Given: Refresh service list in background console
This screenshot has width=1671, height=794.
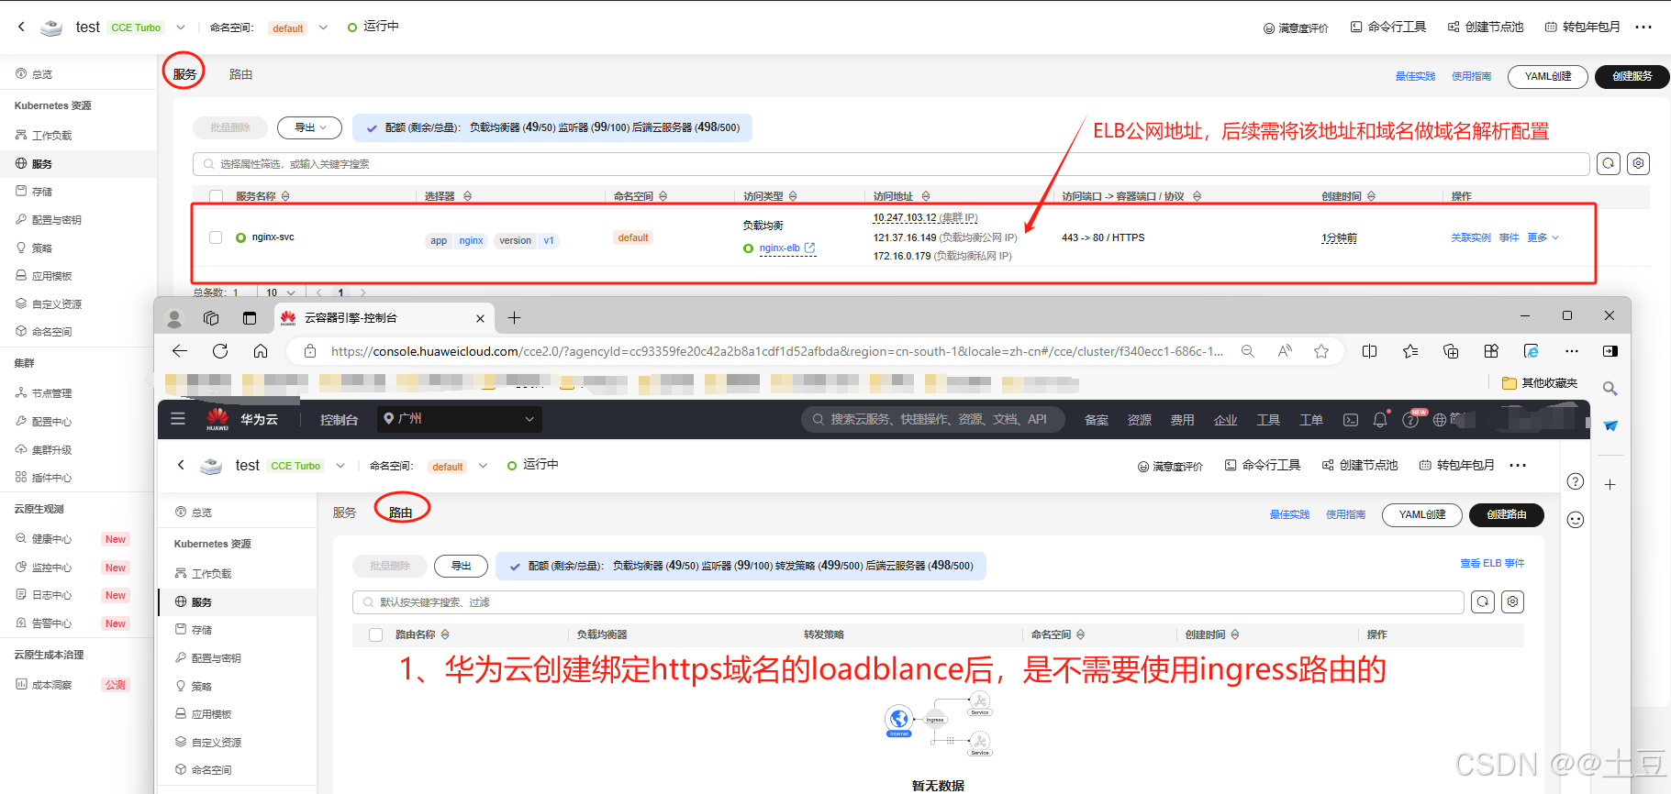Looking at the screenshot, I should coord(1609,163).
